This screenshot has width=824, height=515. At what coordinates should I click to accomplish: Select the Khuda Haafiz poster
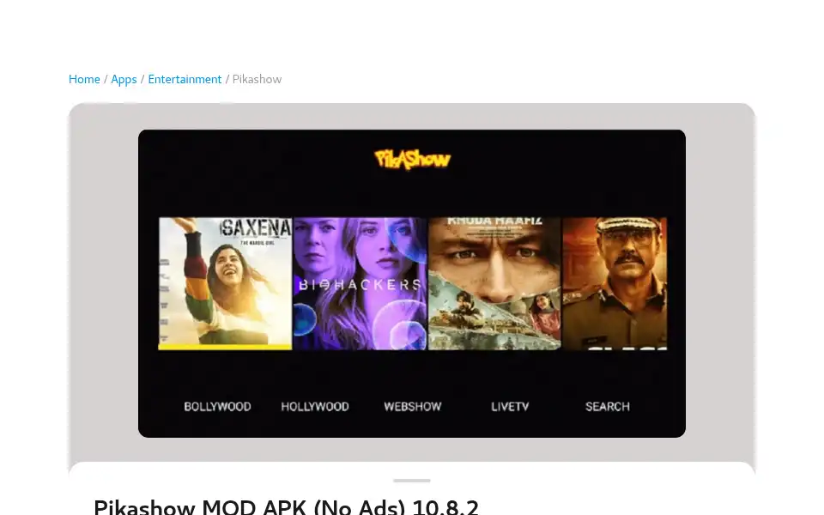pos(494,284)
